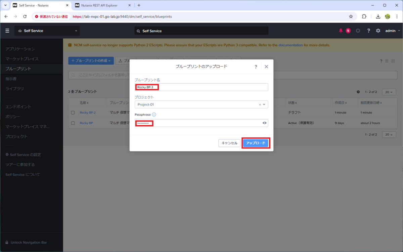This screenshot has height=252, width=403.
Task: Reload the page
Action: 25,16
